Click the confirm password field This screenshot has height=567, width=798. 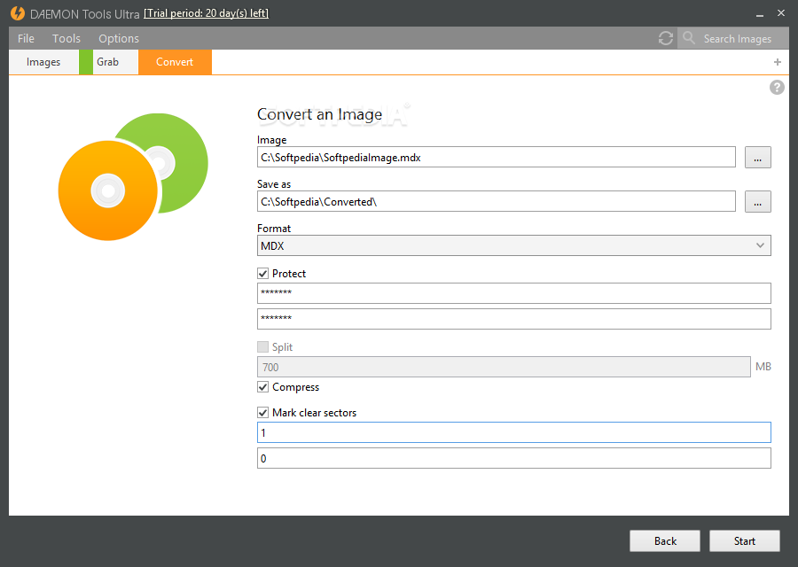514,319
